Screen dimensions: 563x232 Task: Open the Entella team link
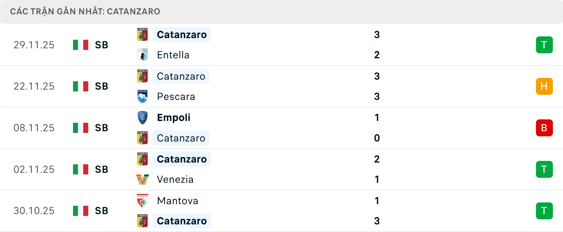173,55
